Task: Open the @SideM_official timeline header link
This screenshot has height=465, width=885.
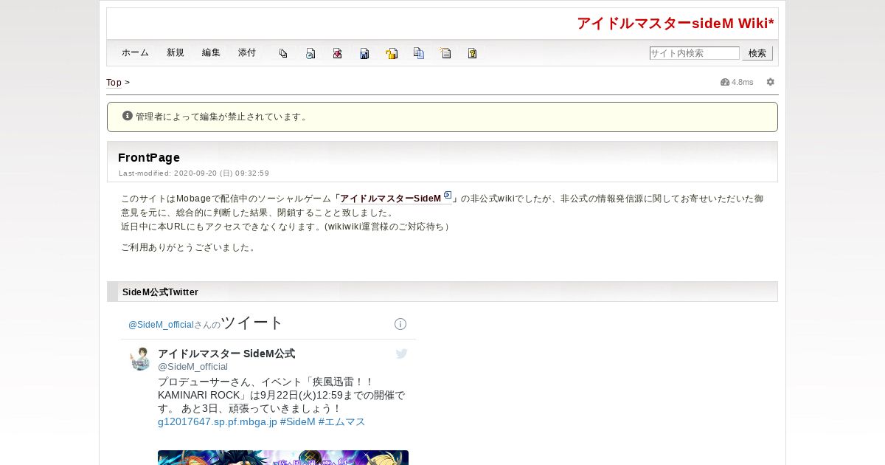Action: pos(161,325)
